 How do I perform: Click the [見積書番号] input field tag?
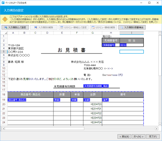[109, 45]
